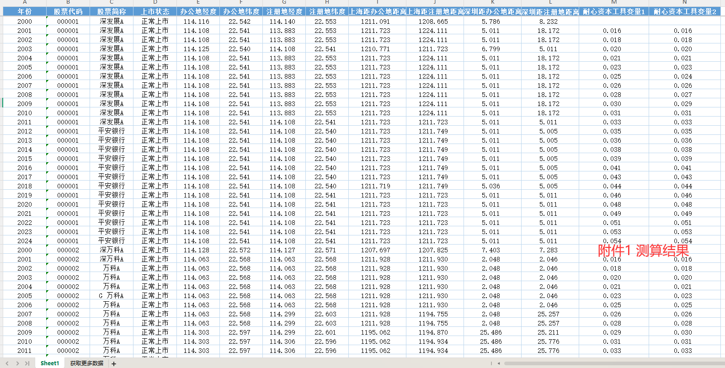Add a new sheet with the plus icon
This screenshot has height=368, width=725.
tap(114, 364)
